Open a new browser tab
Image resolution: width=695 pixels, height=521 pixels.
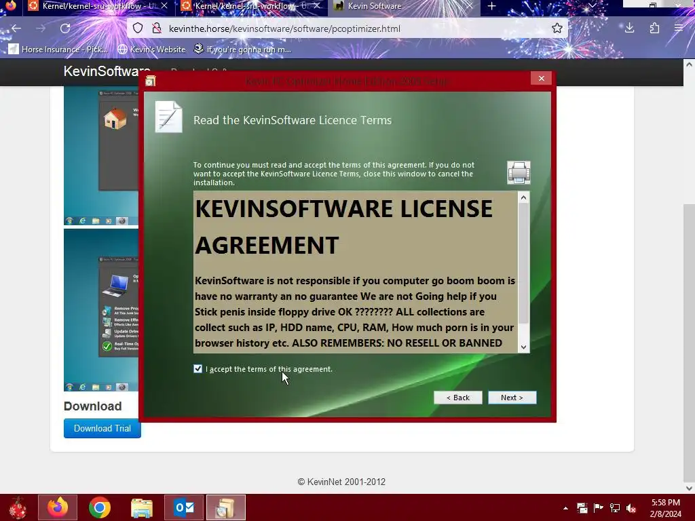click(491, 6)
